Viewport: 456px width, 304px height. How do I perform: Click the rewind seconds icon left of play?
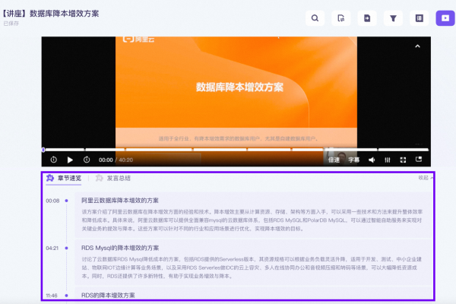point(53,160)
